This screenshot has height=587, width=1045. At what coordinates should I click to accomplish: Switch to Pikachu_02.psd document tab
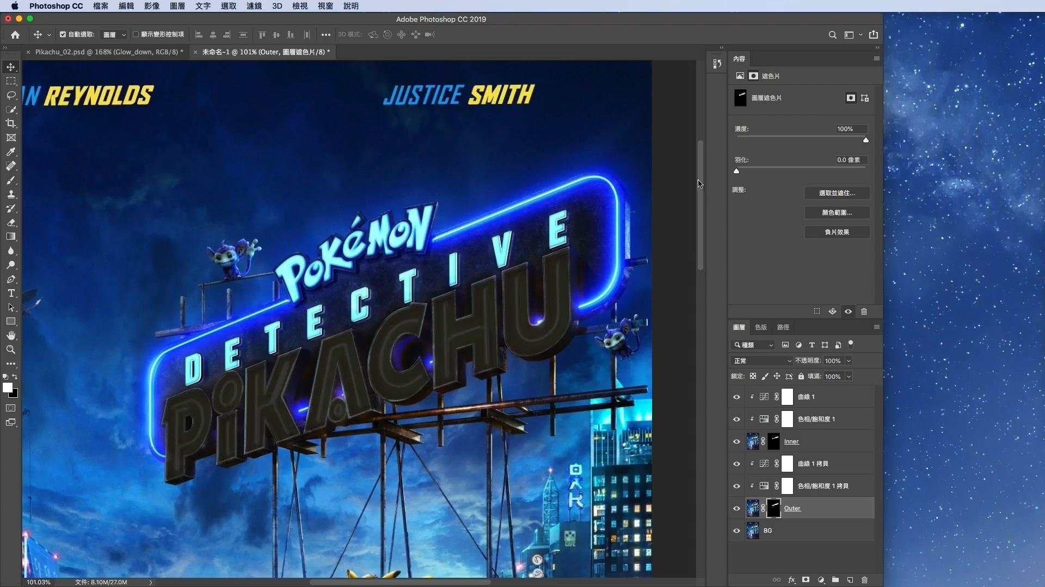click(x=109, y=52)
